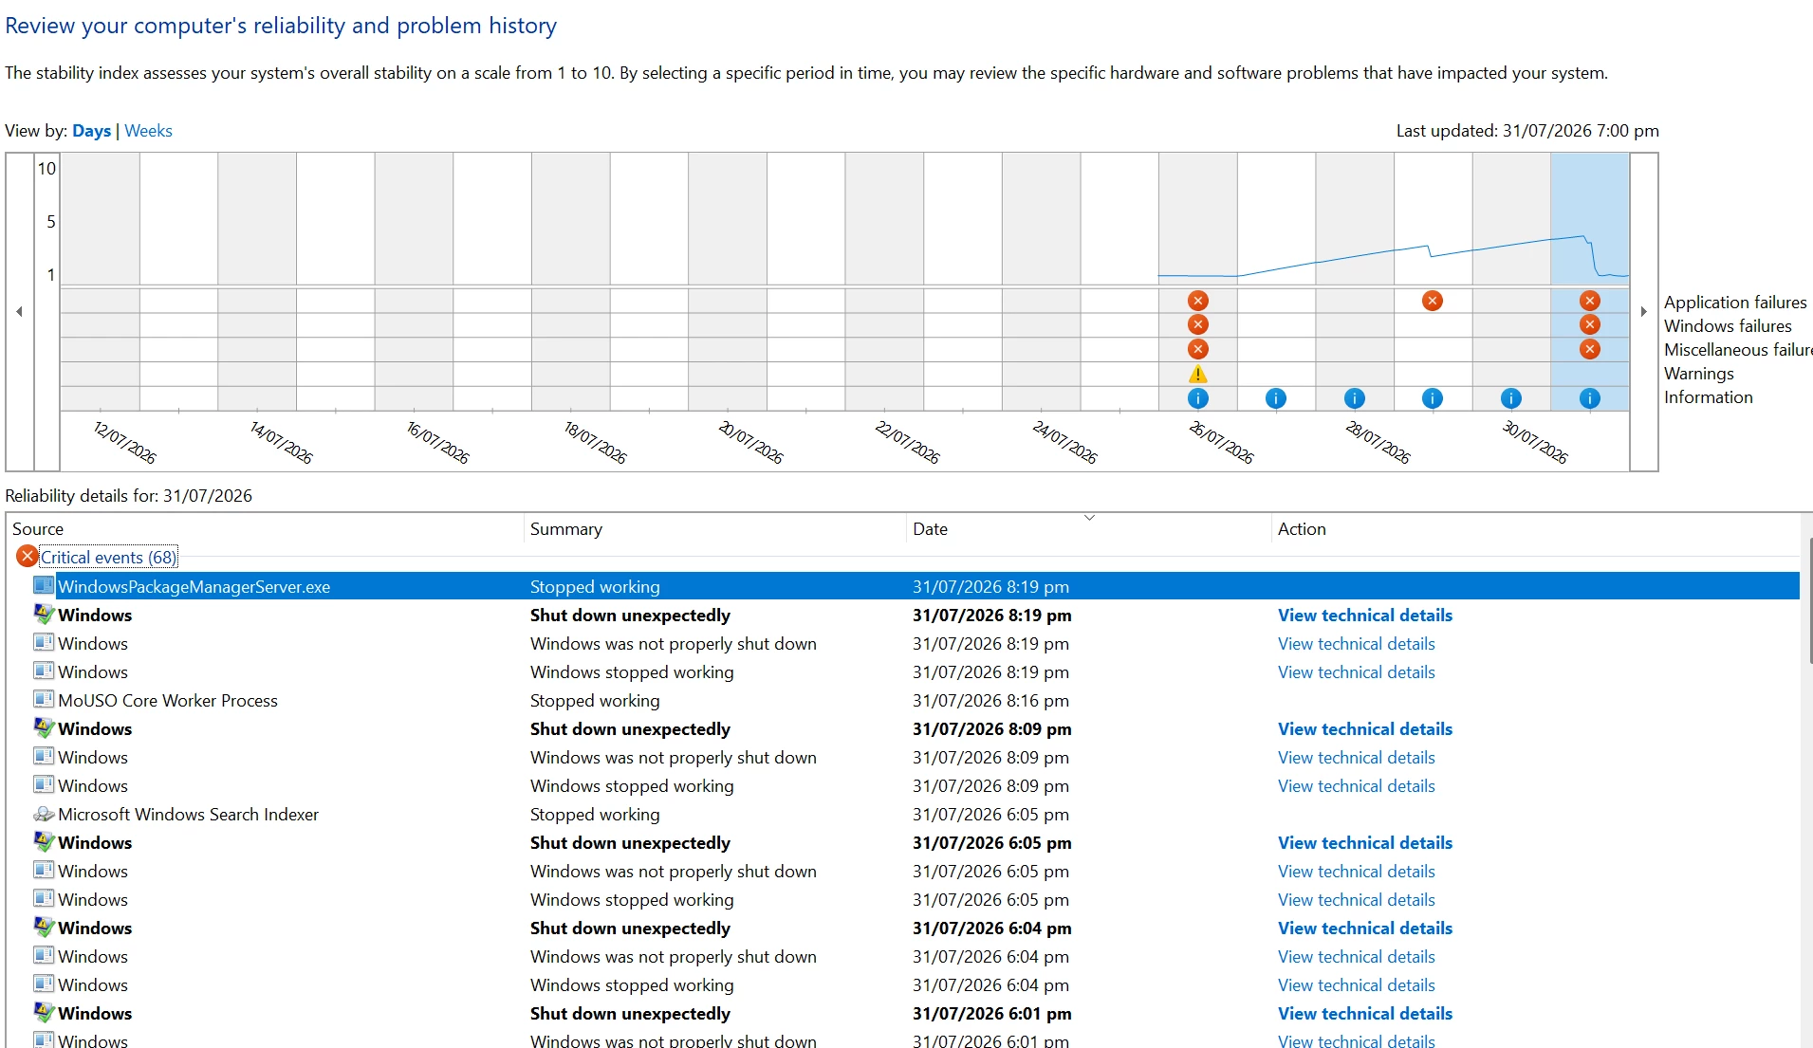Switch view to Days

(x=91, y=131)
